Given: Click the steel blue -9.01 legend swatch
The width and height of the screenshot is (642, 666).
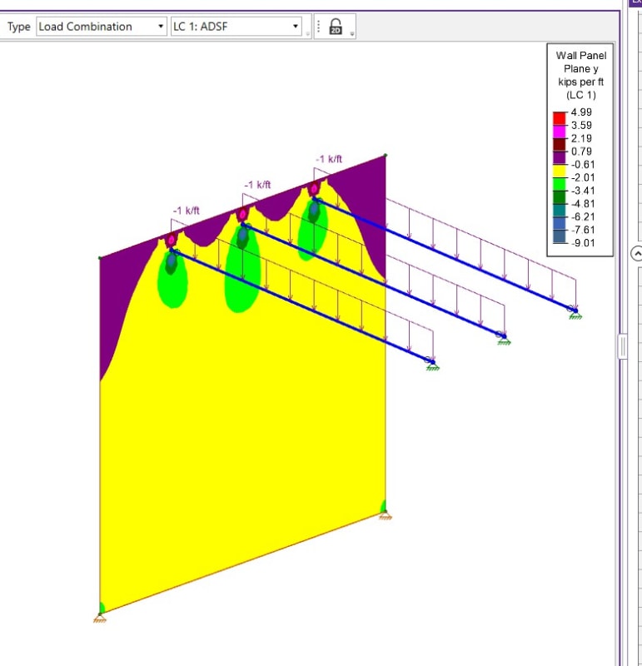Looking at the screenshot, I should click(x=559, y=236).
